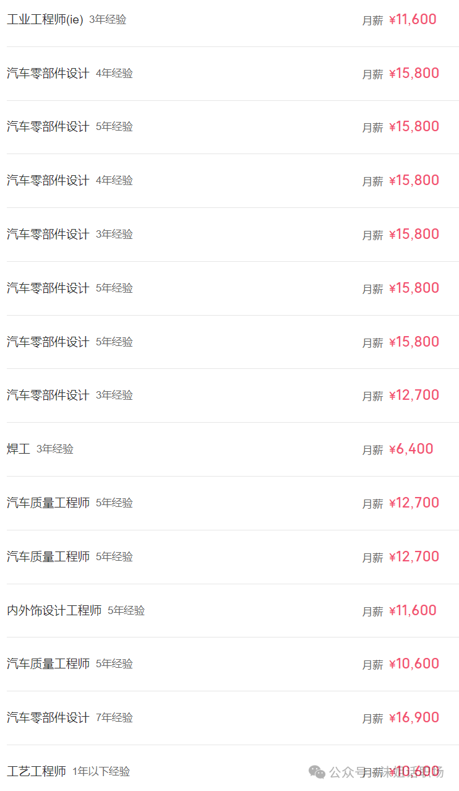The image size is (459, 791).
Task: Click the ¥6,400 monthly salary
Action: point(411,449)
